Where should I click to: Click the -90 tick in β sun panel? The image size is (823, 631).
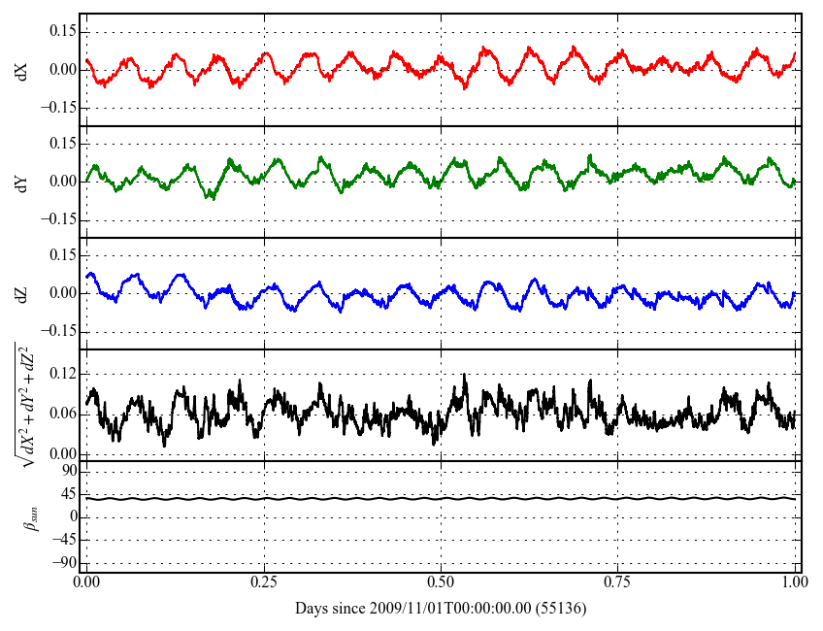(x=64, y=563)
